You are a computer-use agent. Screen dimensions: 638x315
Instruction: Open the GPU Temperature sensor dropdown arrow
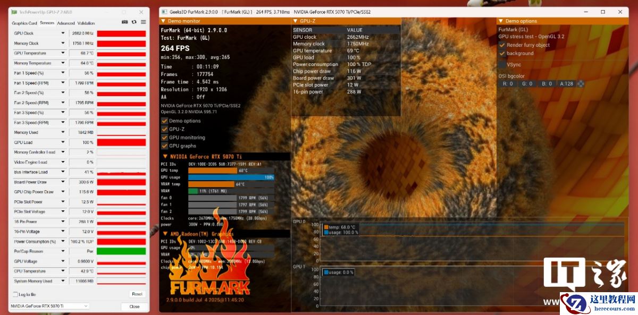pyautogui.click(x=63, y=53)
